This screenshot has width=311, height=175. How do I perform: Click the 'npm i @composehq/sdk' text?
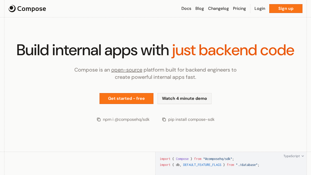(x=126, y=120)
